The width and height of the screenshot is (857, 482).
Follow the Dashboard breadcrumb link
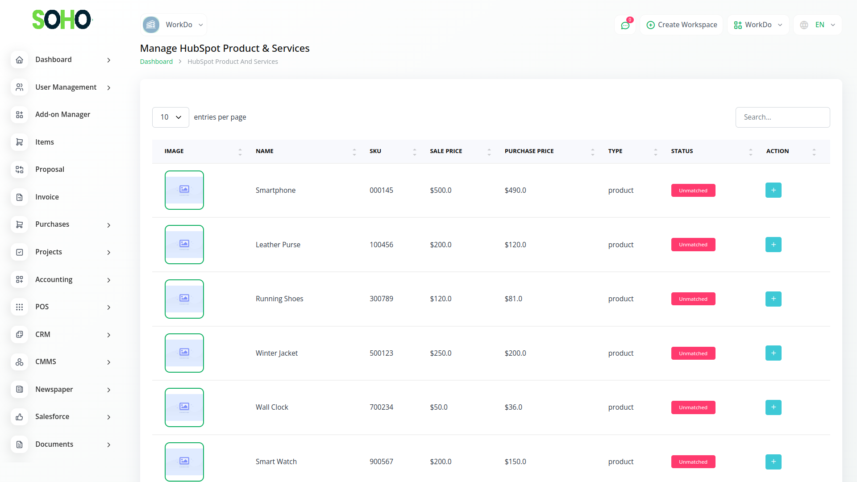(x=156, y=62)
